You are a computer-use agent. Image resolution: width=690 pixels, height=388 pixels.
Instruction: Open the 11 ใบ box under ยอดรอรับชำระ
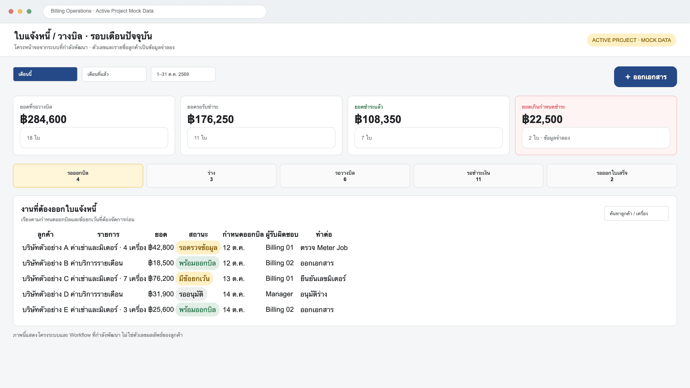click(x=261, y=138)
